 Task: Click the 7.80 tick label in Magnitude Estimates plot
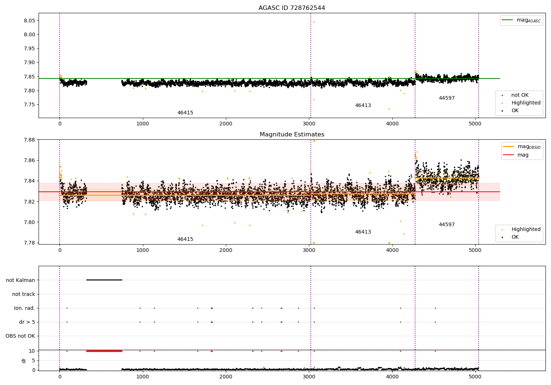[x=29, y=222]
